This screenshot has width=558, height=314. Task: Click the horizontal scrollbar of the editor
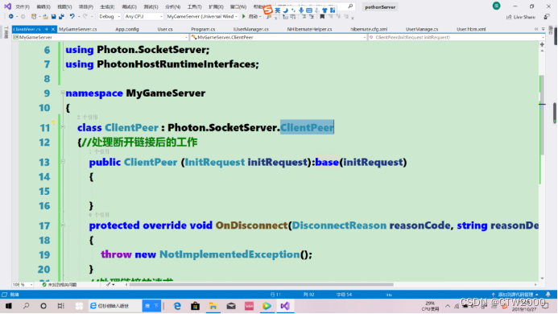pos(262,284)
